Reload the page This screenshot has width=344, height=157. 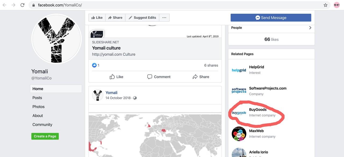coord(23,5)
